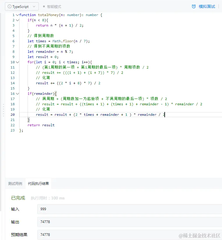
Task: Click the comment '// 得到周期数' on line 5
Action: click(x=41, y=36)
